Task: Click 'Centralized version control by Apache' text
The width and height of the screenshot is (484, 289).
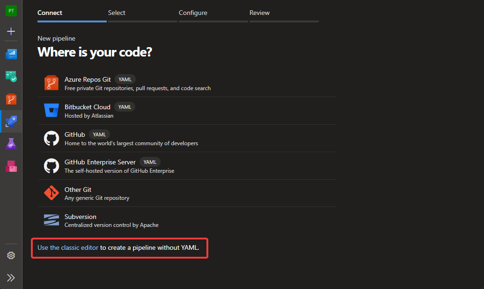Action: pos(111,225)
